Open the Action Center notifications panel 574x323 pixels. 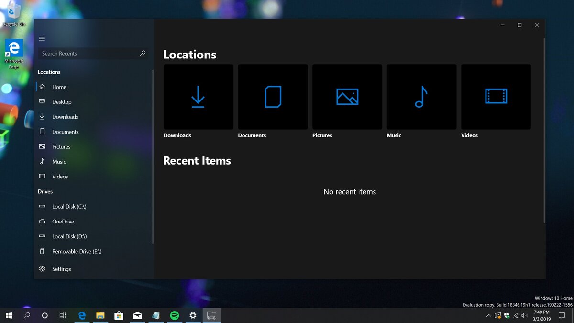point(562,315)
